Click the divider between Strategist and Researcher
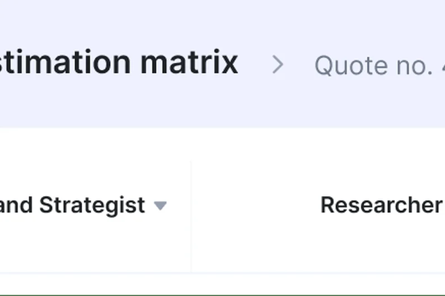Viewport: 445px width, 296px height. [191, 217]
